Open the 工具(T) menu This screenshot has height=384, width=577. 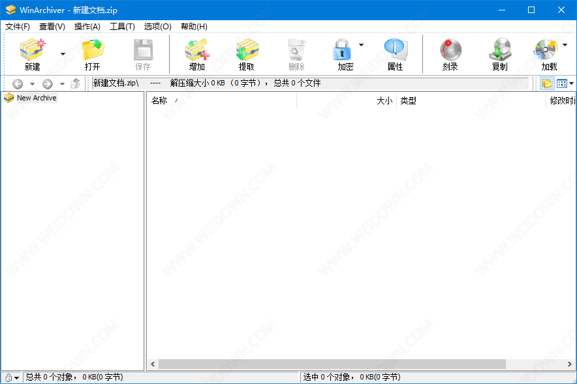click(x=122, y=27)
